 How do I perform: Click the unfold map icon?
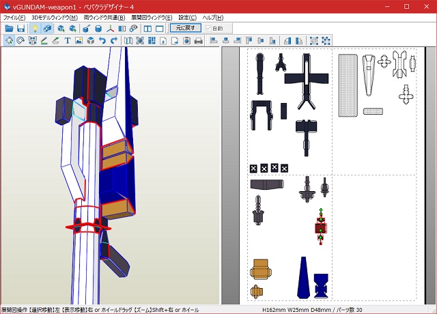128,41
